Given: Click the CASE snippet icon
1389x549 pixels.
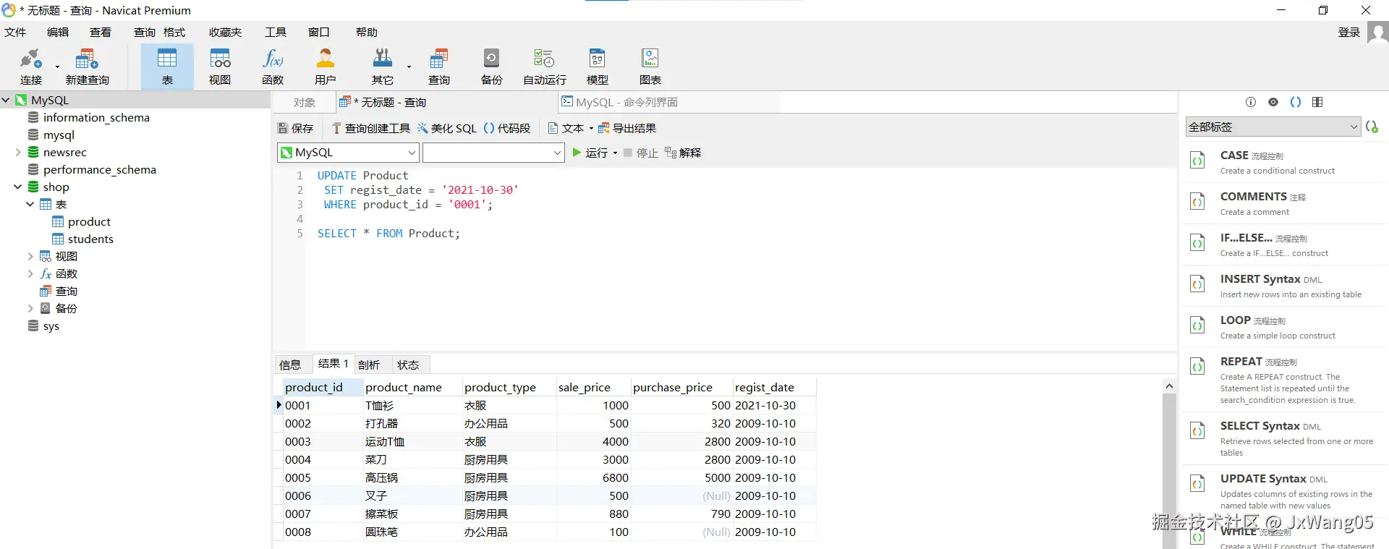Looking at the screenshot, I should click(1198, 161).
